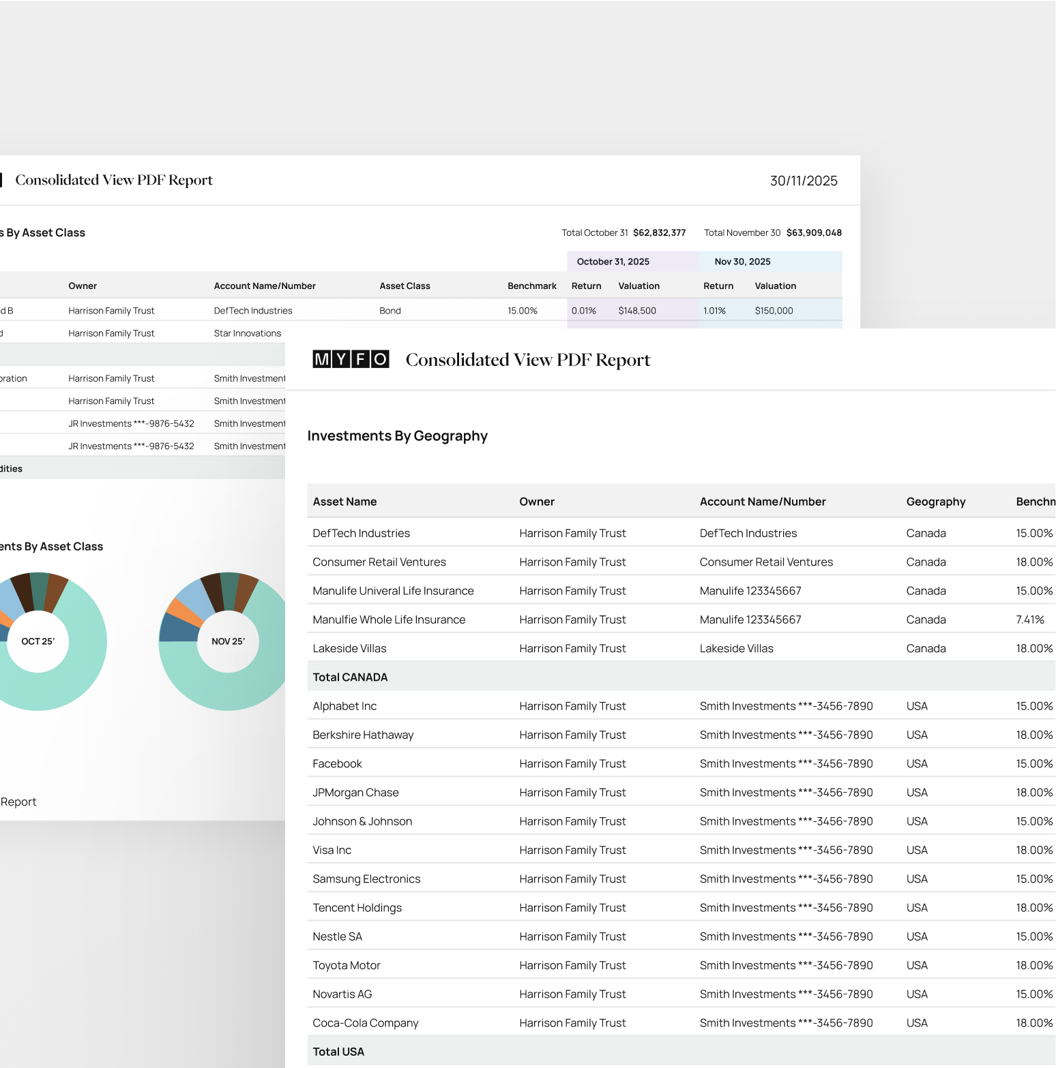Viewport: 1056px width, 1068px height.
Task: Click the back report title Consolidated View PDF Report
Action: [x=114, y=180]
